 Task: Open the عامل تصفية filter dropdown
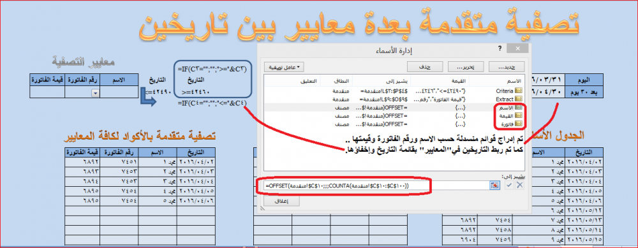pos(284,67)
